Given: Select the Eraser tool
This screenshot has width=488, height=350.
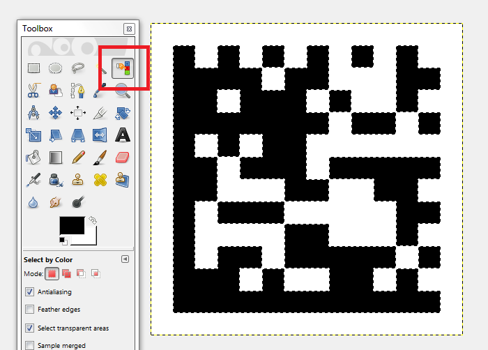Looking at the screenshot, I should pos(122,158).
